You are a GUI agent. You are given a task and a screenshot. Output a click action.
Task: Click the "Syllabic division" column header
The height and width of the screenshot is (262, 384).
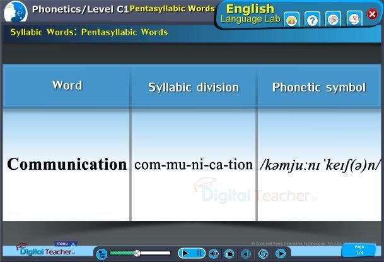pos(194,87)
